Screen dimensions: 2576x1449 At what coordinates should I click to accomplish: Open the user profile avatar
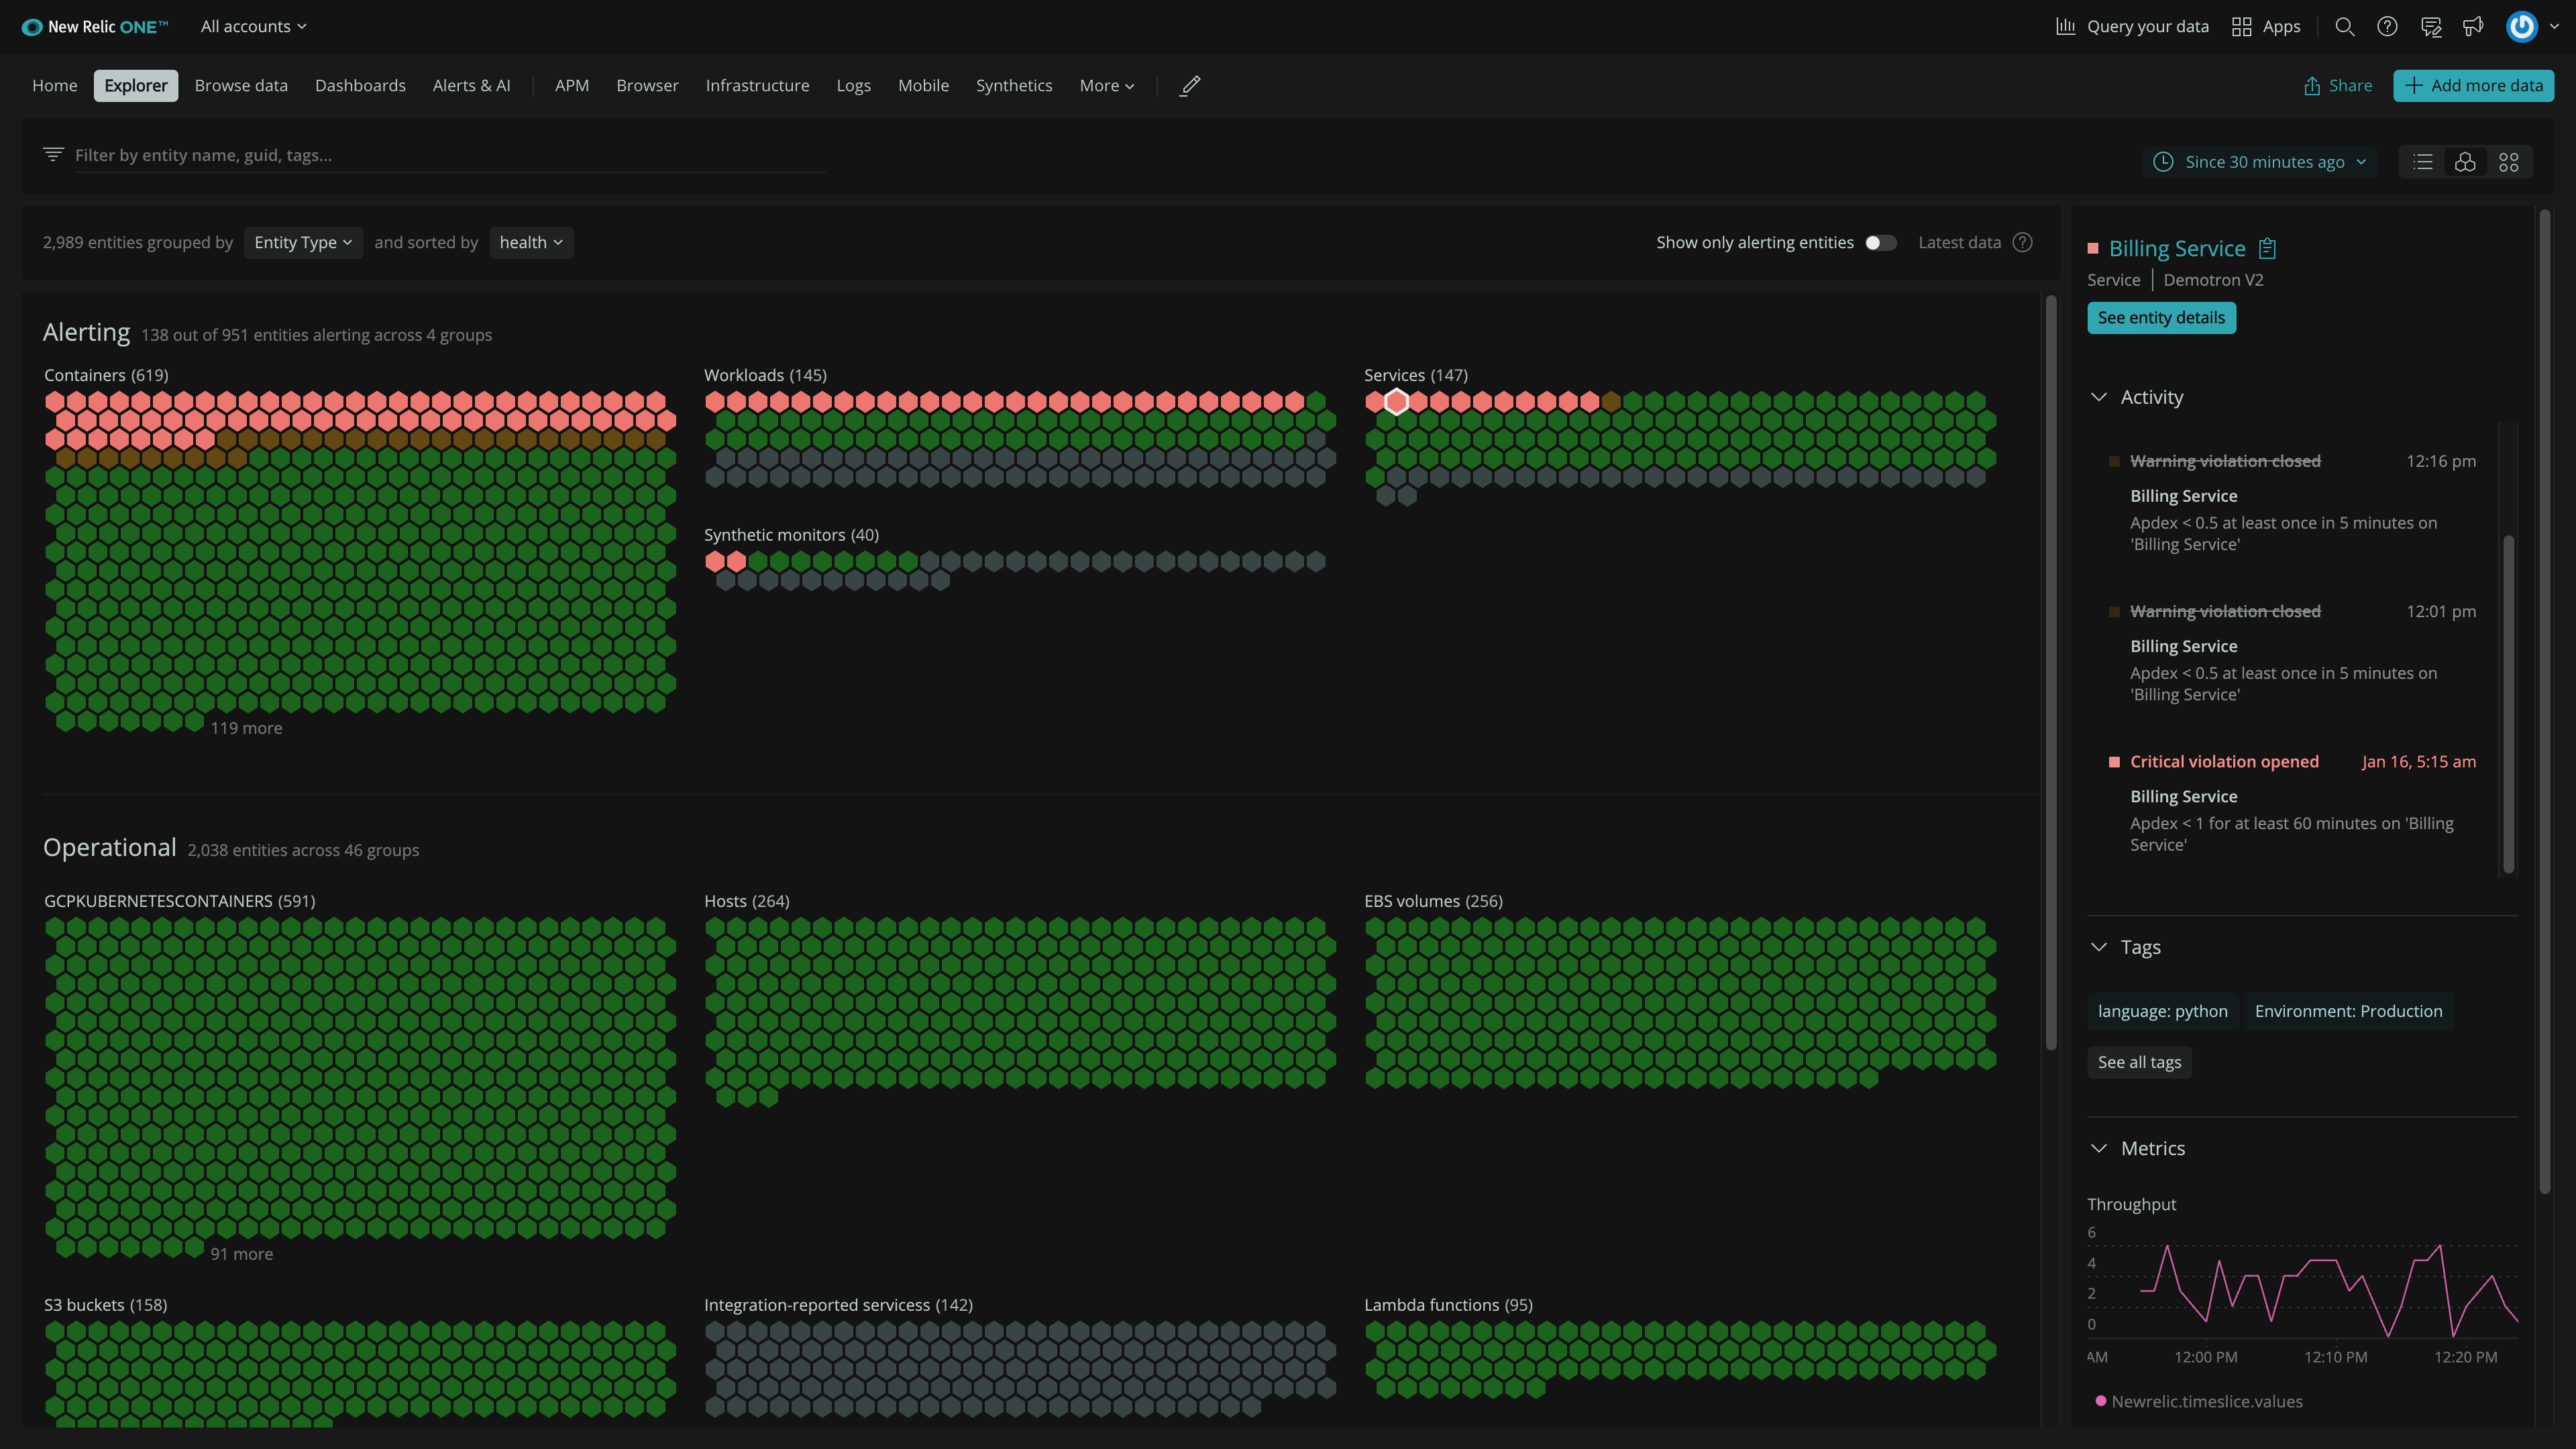(2521, 27)
